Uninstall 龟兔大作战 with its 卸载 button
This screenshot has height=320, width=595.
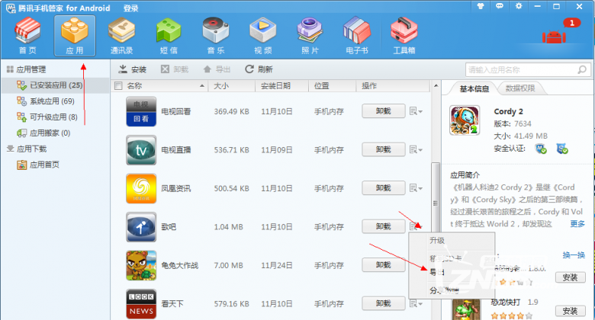[x=383, y=264]
